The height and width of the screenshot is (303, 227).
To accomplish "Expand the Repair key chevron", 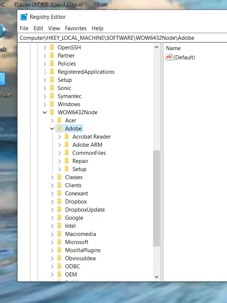I will pos(60,161).
